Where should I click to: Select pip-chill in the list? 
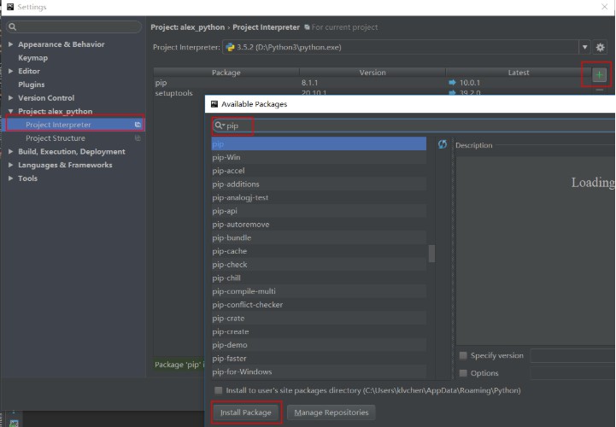coord(319,278)
